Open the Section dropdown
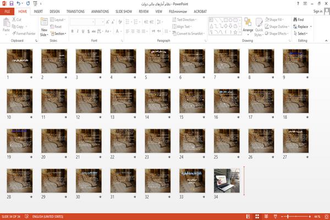Screen dimensions: 330x220 (58, 34)
